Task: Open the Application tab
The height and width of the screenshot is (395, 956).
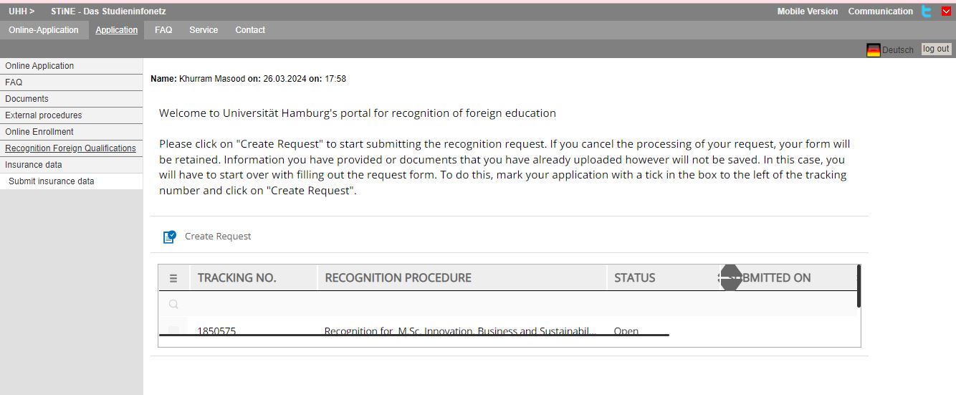Action: tap(116, 30)
